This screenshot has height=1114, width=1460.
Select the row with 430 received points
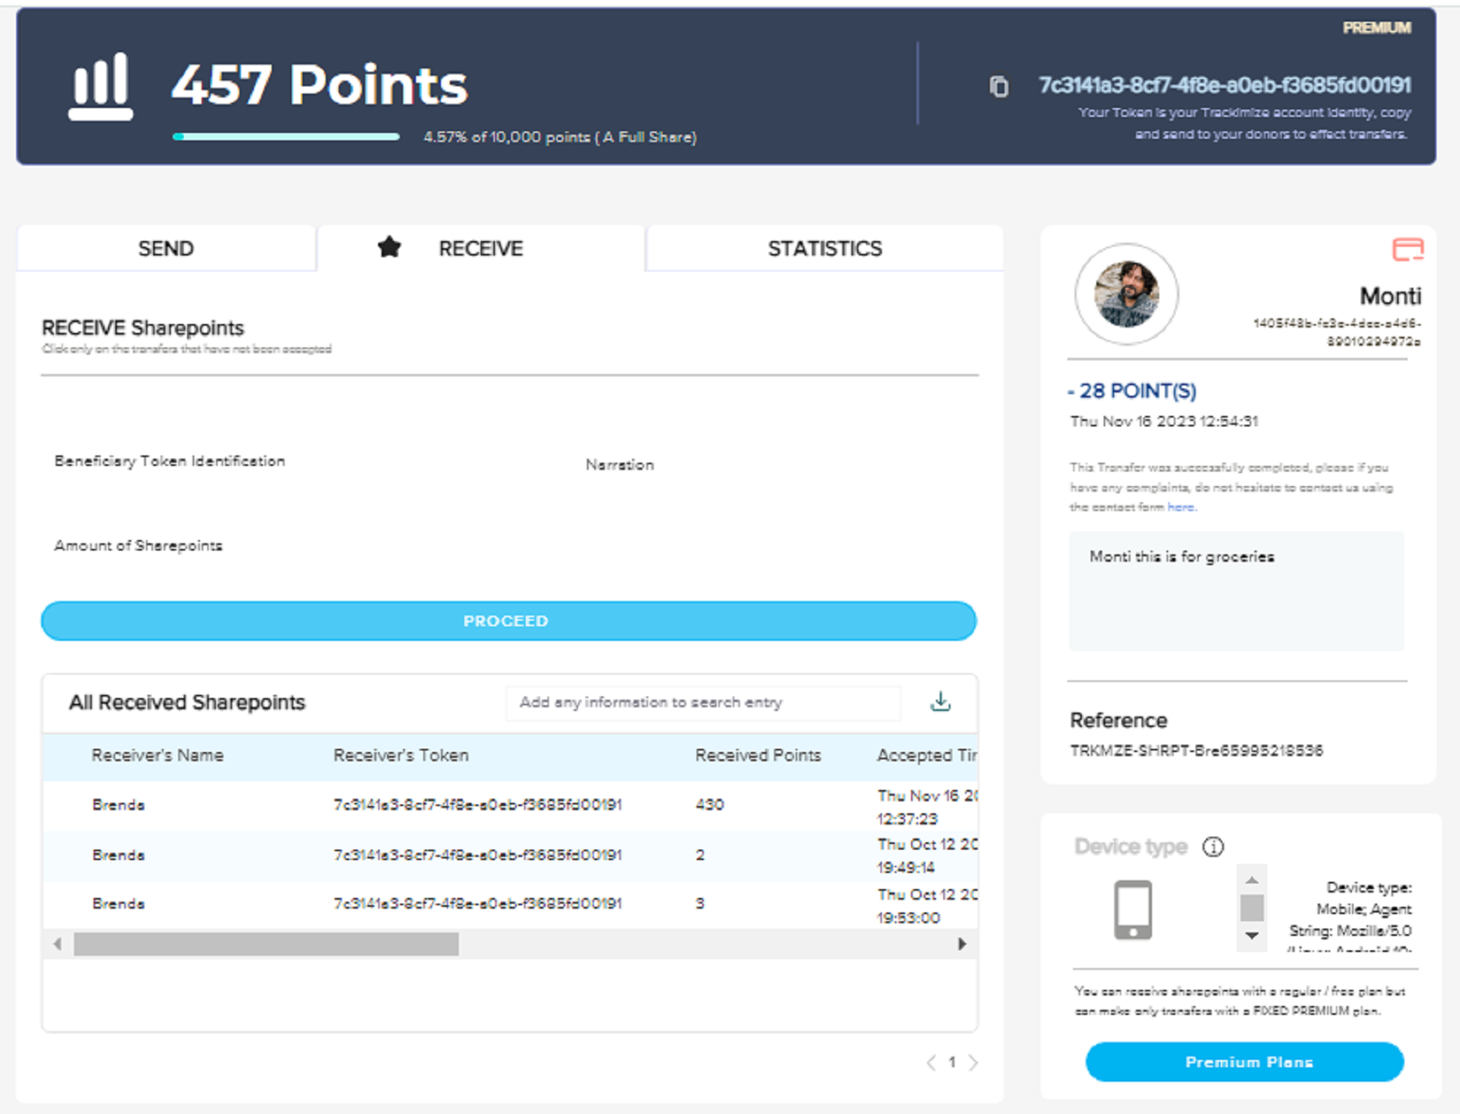pyautogui.click(x=510, y=806)
